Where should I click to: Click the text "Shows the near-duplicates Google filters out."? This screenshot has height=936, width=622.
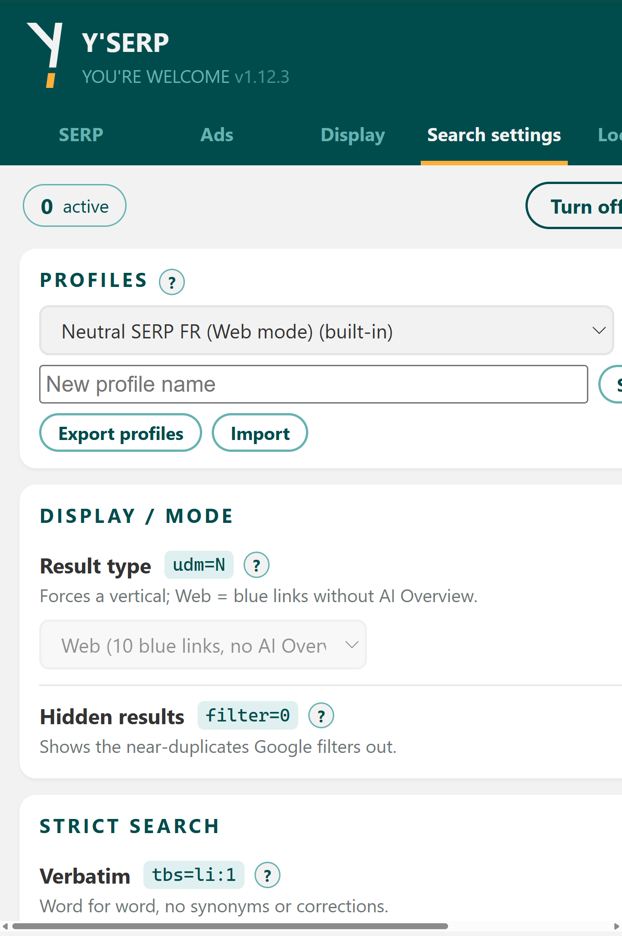pos(218,747)
